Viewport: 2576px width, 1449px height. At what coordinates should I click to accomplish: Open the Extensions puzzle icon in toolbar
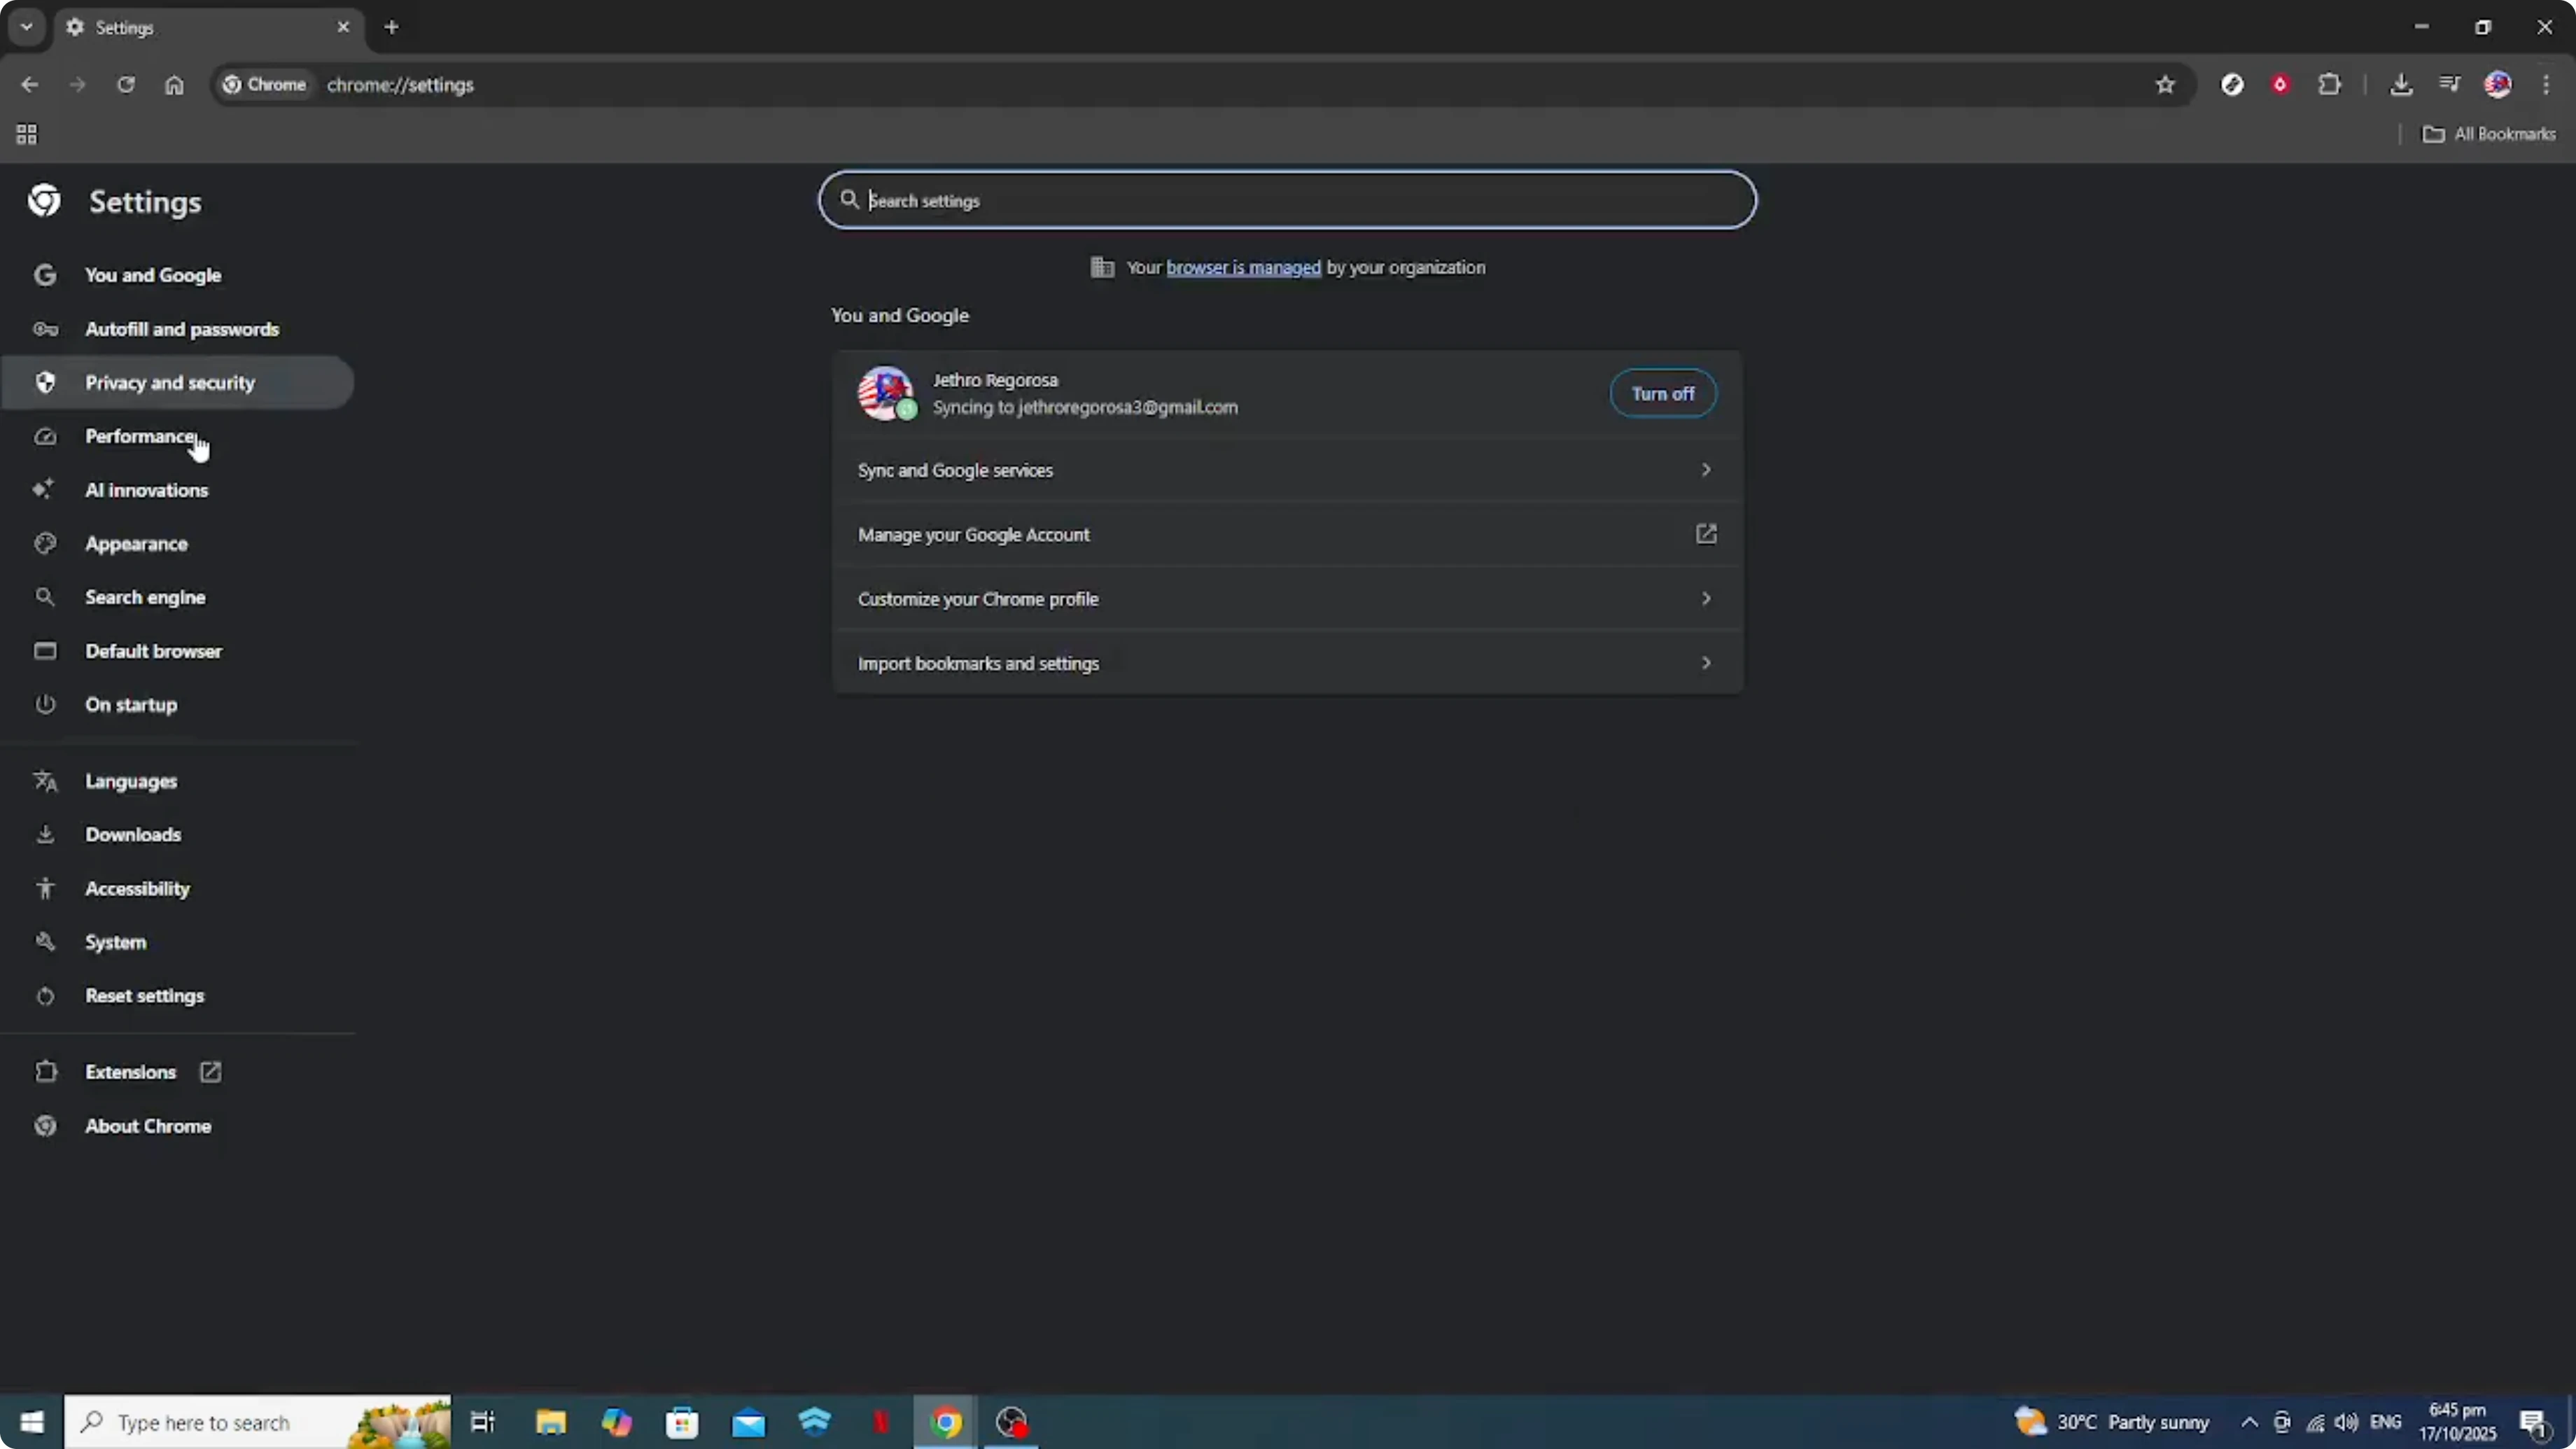click(x=2330, y=84)
